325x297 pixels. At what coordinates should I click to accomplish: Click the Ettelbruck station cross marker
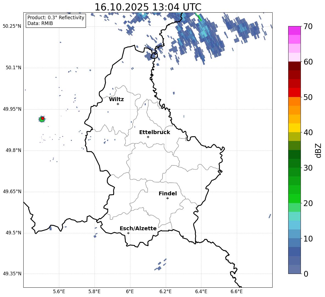[148, 137]
